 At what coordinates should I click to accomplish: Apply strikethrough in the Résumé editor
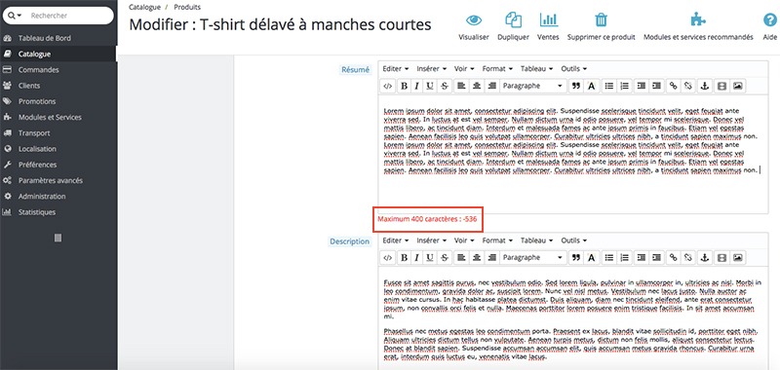click(x=445, y=86)
